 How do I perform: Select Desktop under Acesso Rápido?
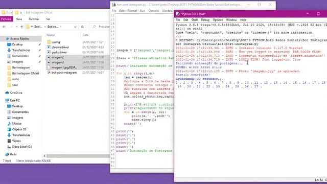pos(17,44)
